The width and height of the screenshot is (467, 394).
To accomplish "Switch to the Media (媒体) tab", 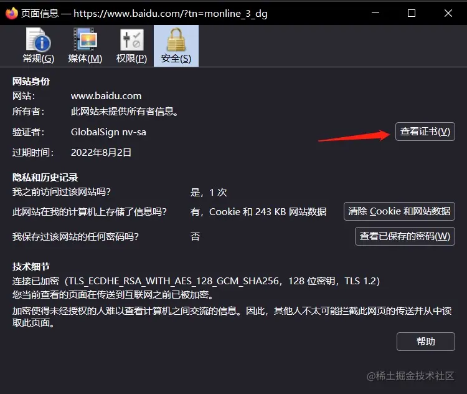I will (x=85, y=46).
